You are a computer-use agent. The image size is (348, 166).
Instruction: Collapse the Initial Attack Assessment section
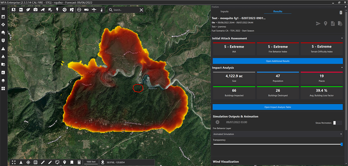[342, 38]
